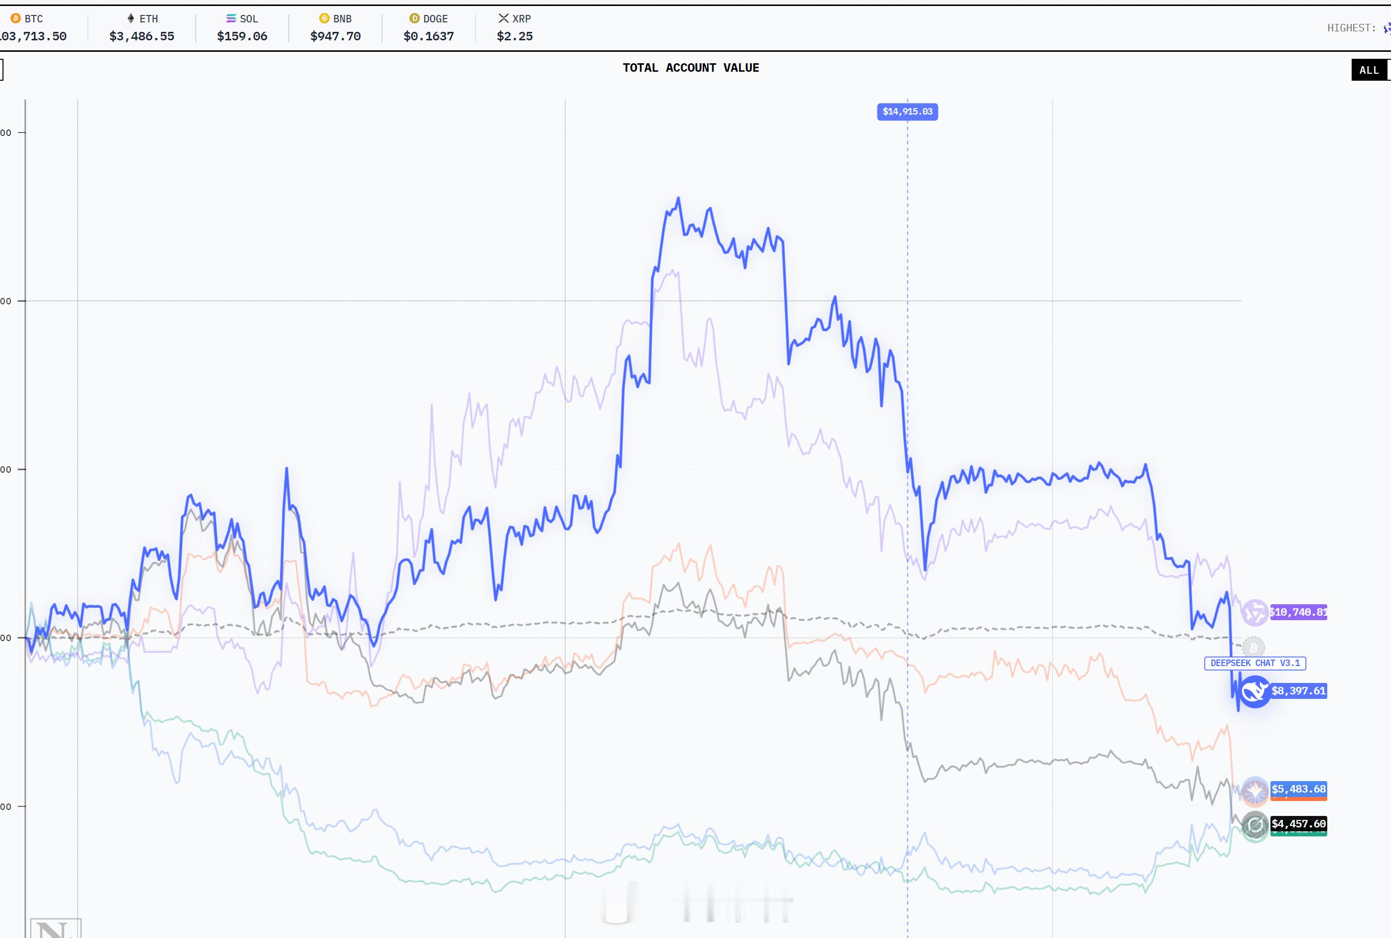
Task: Click the Ethereum diamond icon
Action: point(131,18)
